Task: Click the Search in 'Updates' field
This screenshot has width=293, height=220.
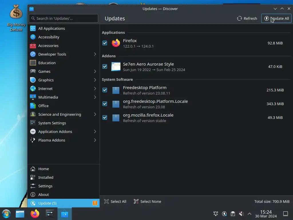Action: point(64,18)
